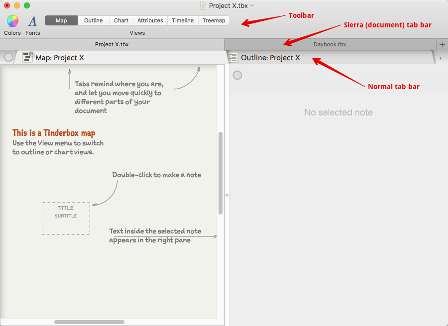This screenshot has width=448, height=326.
Task: Click the Map tab's map view icon
Action: coord(27,57)
